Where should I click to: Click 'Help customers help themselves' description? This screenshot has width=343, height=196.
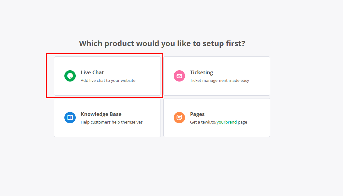click(112, 122)
